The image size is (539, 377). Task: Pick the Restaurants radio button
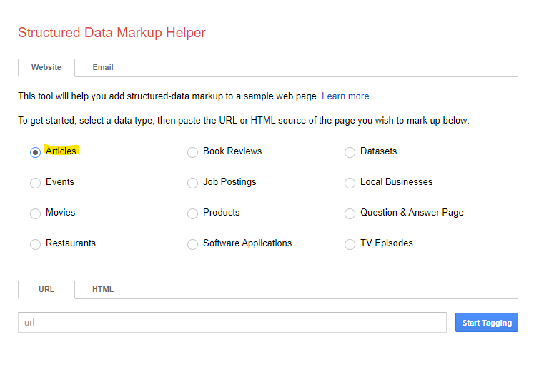(35, 244)
